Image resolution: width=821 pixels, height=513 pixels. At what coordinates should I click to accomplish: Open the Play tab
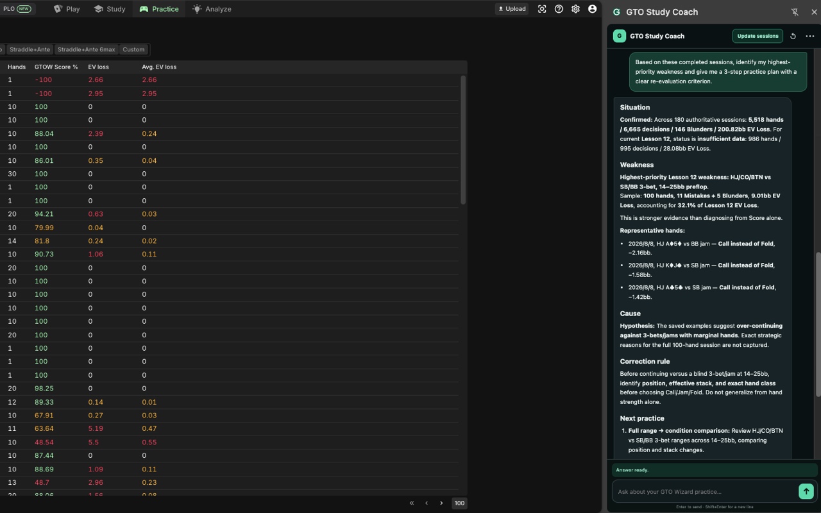click(67, 9)
